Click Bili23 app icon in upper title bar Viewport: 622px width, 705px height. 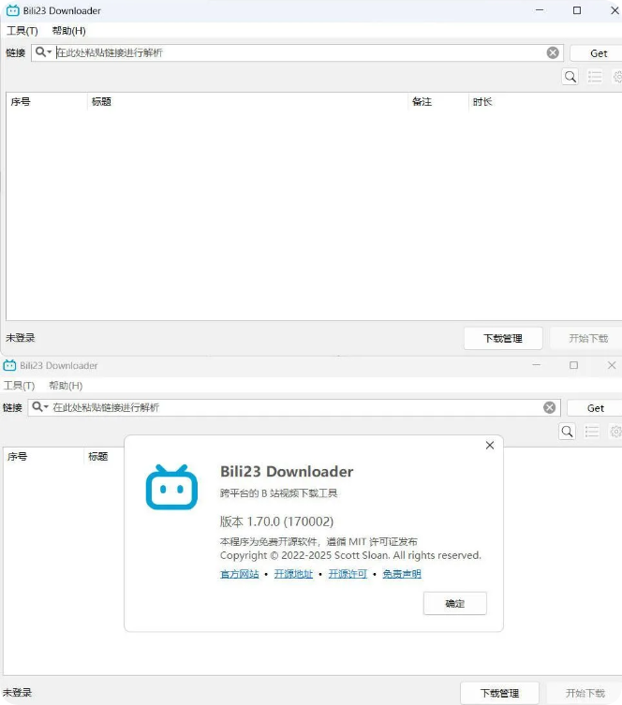tap(12, 10)
